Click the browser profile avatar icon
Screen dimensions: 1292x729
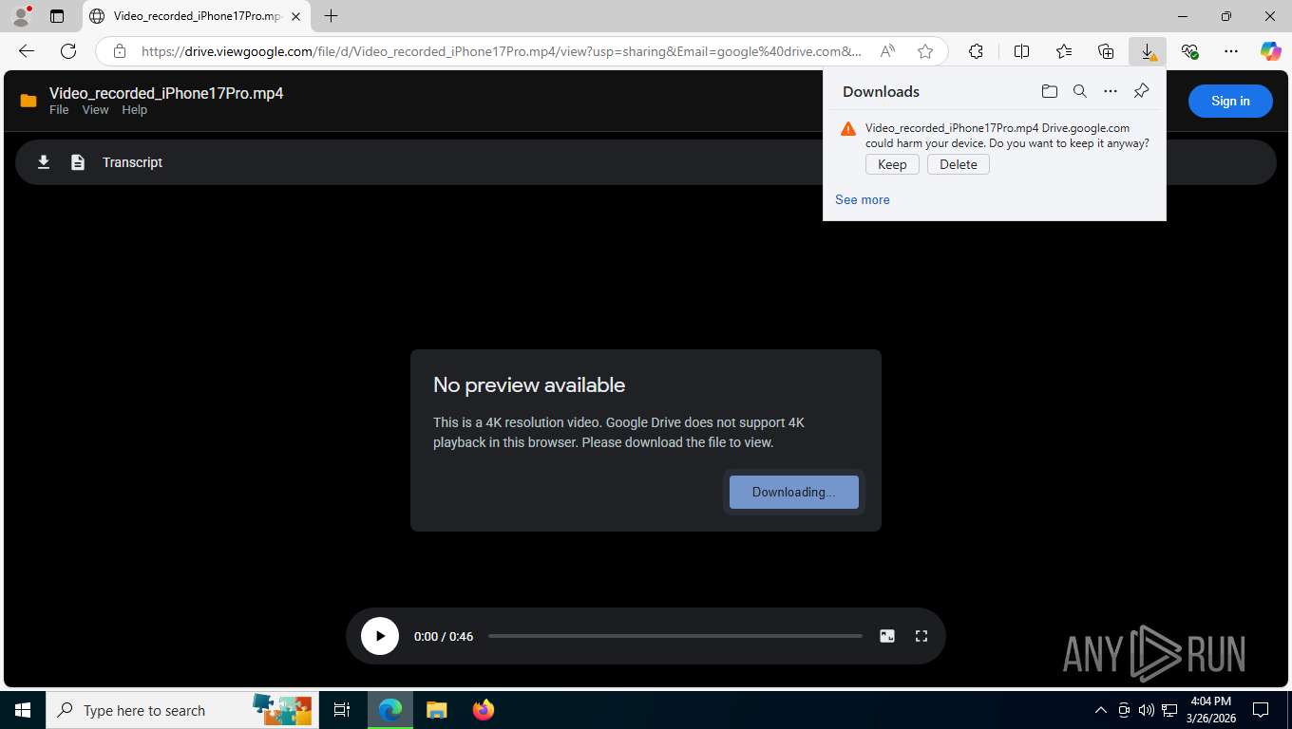click(21, 16)
